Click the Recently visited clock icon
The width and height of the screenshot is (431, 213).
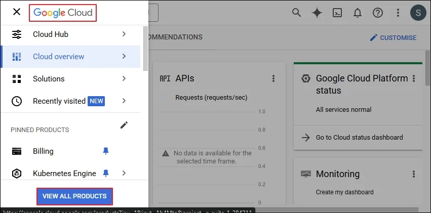click(17, 101)
